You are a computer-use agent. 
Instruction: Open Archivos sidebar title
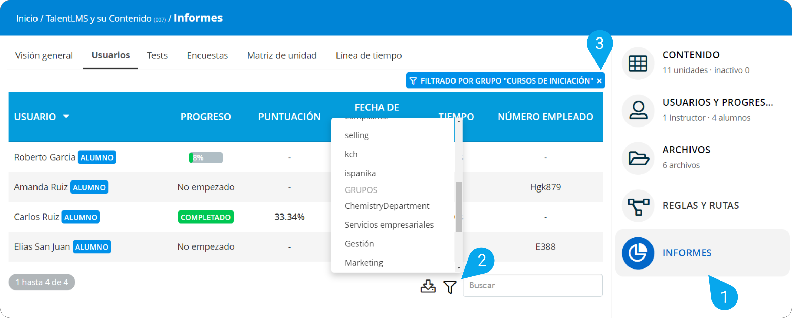click(686, 150)
